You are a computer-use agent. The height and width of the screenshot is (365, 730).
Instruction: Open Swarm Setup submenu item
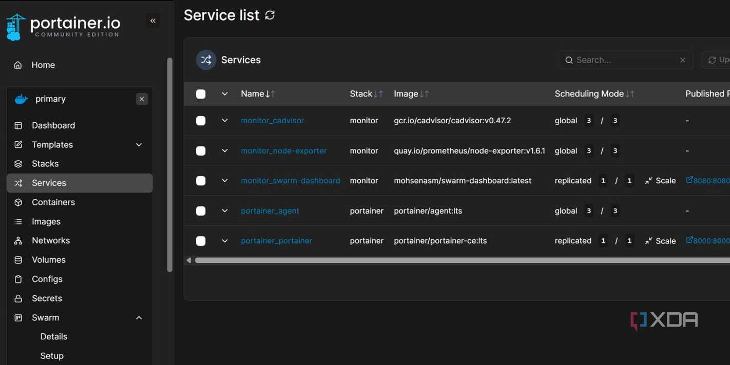click(52, 356)
